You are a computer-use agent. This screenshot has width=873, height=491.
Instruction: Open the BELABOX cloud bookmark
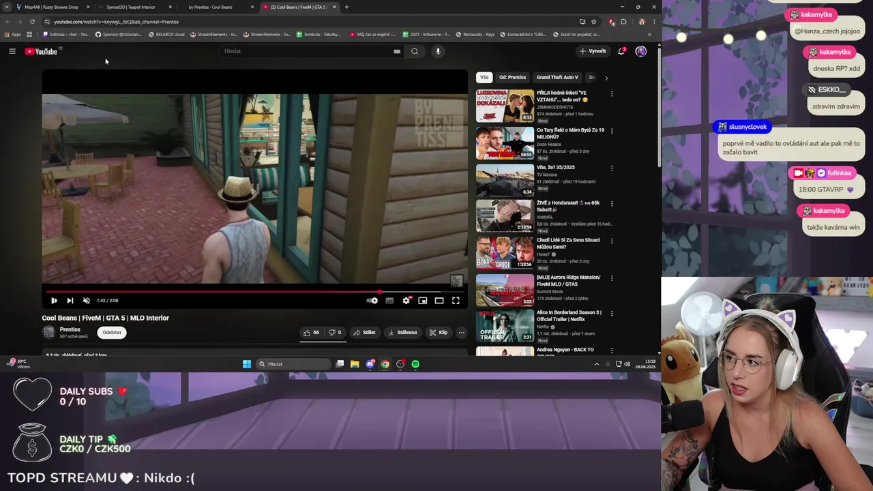pyautogui.click(x=166, y=34)
